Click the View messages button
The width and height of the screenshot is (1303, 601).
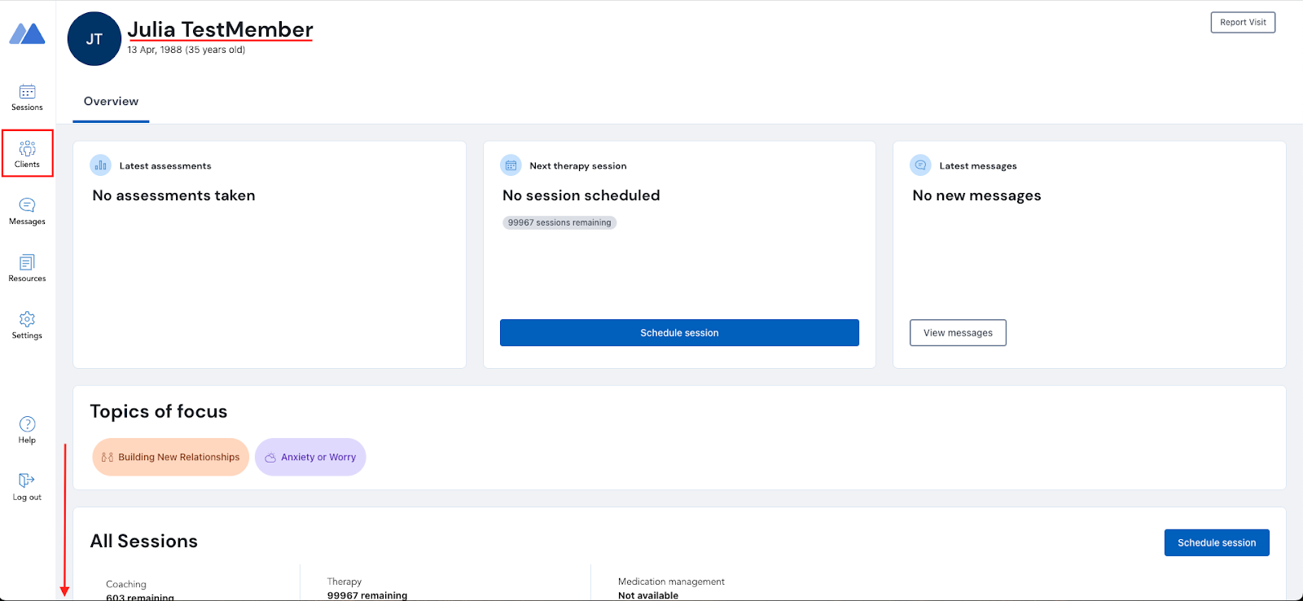[958, 333]
